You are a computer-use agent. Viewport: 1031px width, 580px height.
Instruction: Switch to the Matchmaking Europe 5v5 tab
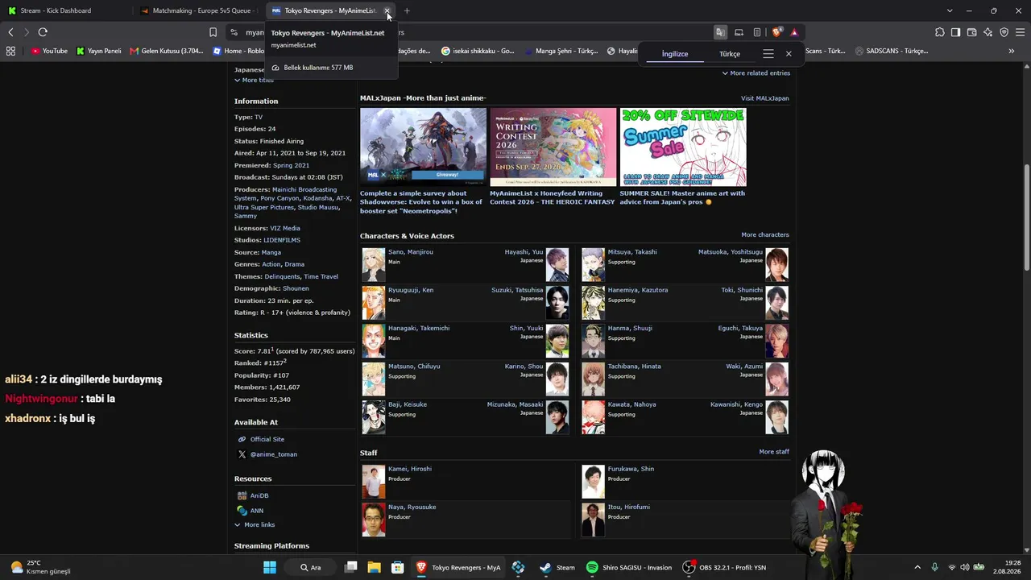pos(197,10)
